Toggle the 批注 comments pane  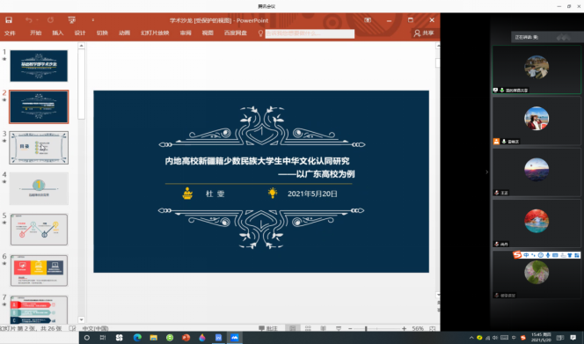268,328
